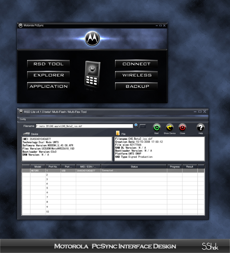Open the APPLICATION section
This screenshot has width=230, height=253.
point(48,86)
